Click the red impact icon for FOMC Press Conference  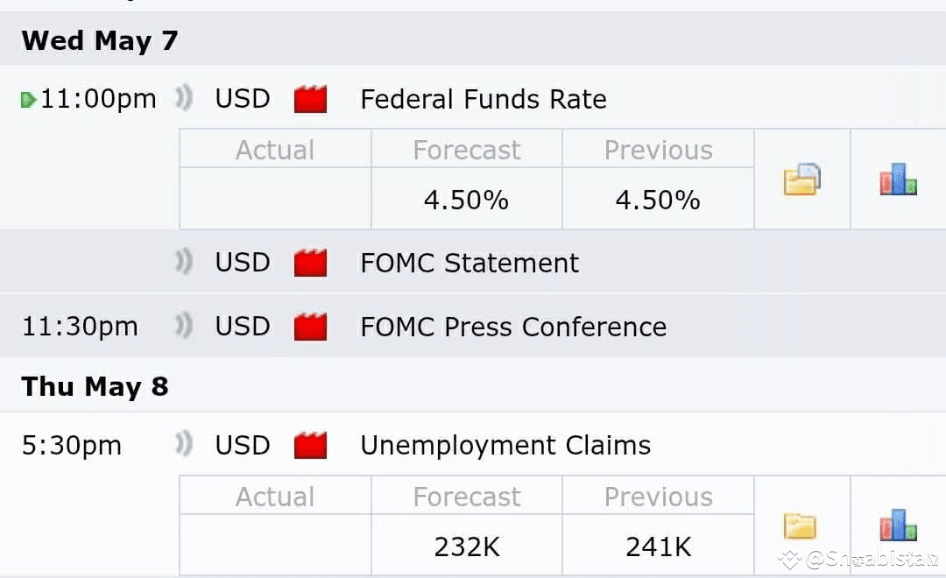311,327
